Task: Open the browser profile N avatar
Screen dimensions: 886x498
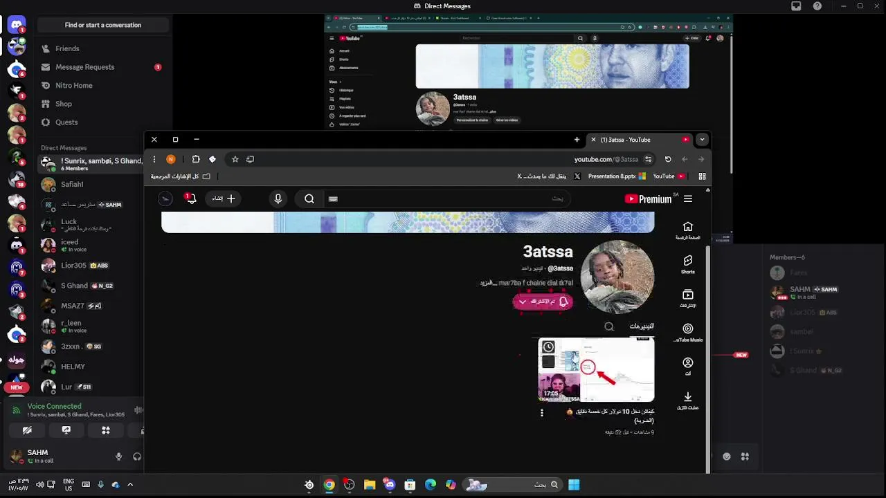Action: [171, 159]
